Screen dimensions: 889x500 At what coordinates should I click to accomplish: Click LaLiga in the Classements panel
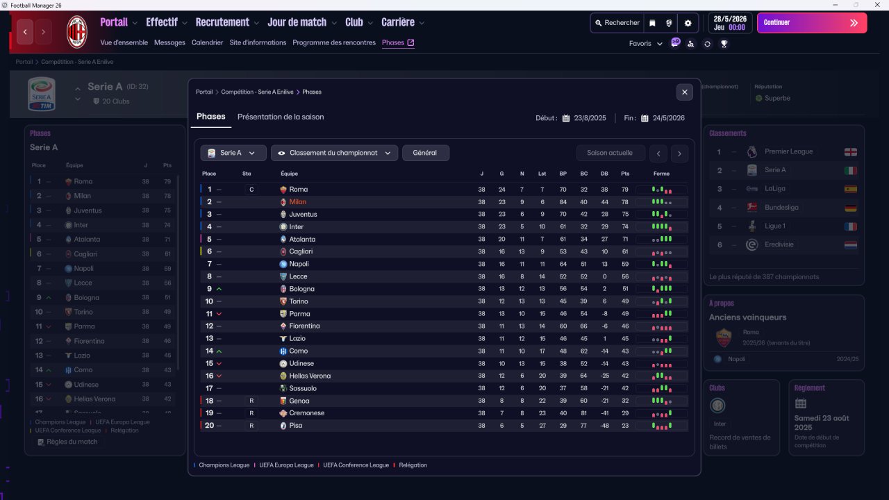776,189
